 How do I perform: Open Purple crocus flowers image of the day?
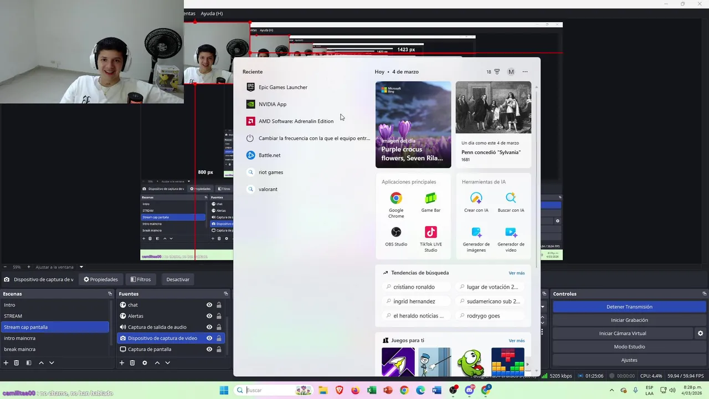[x=413, y=125]
